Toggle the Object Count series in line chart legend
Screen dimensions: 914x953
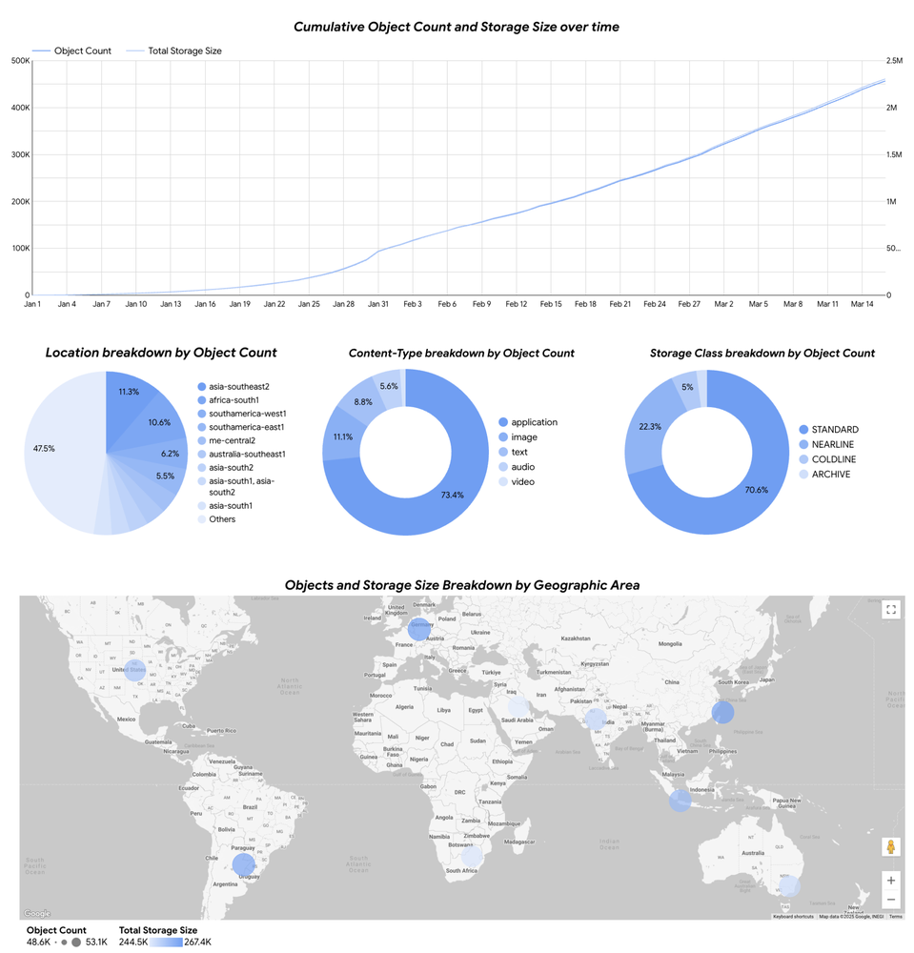click(71, 51)
